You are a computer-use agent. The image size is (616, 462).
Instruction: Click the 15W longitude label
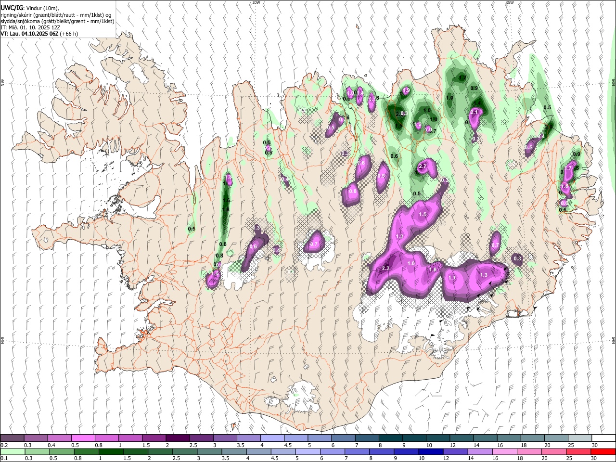(x=510, y=2)
